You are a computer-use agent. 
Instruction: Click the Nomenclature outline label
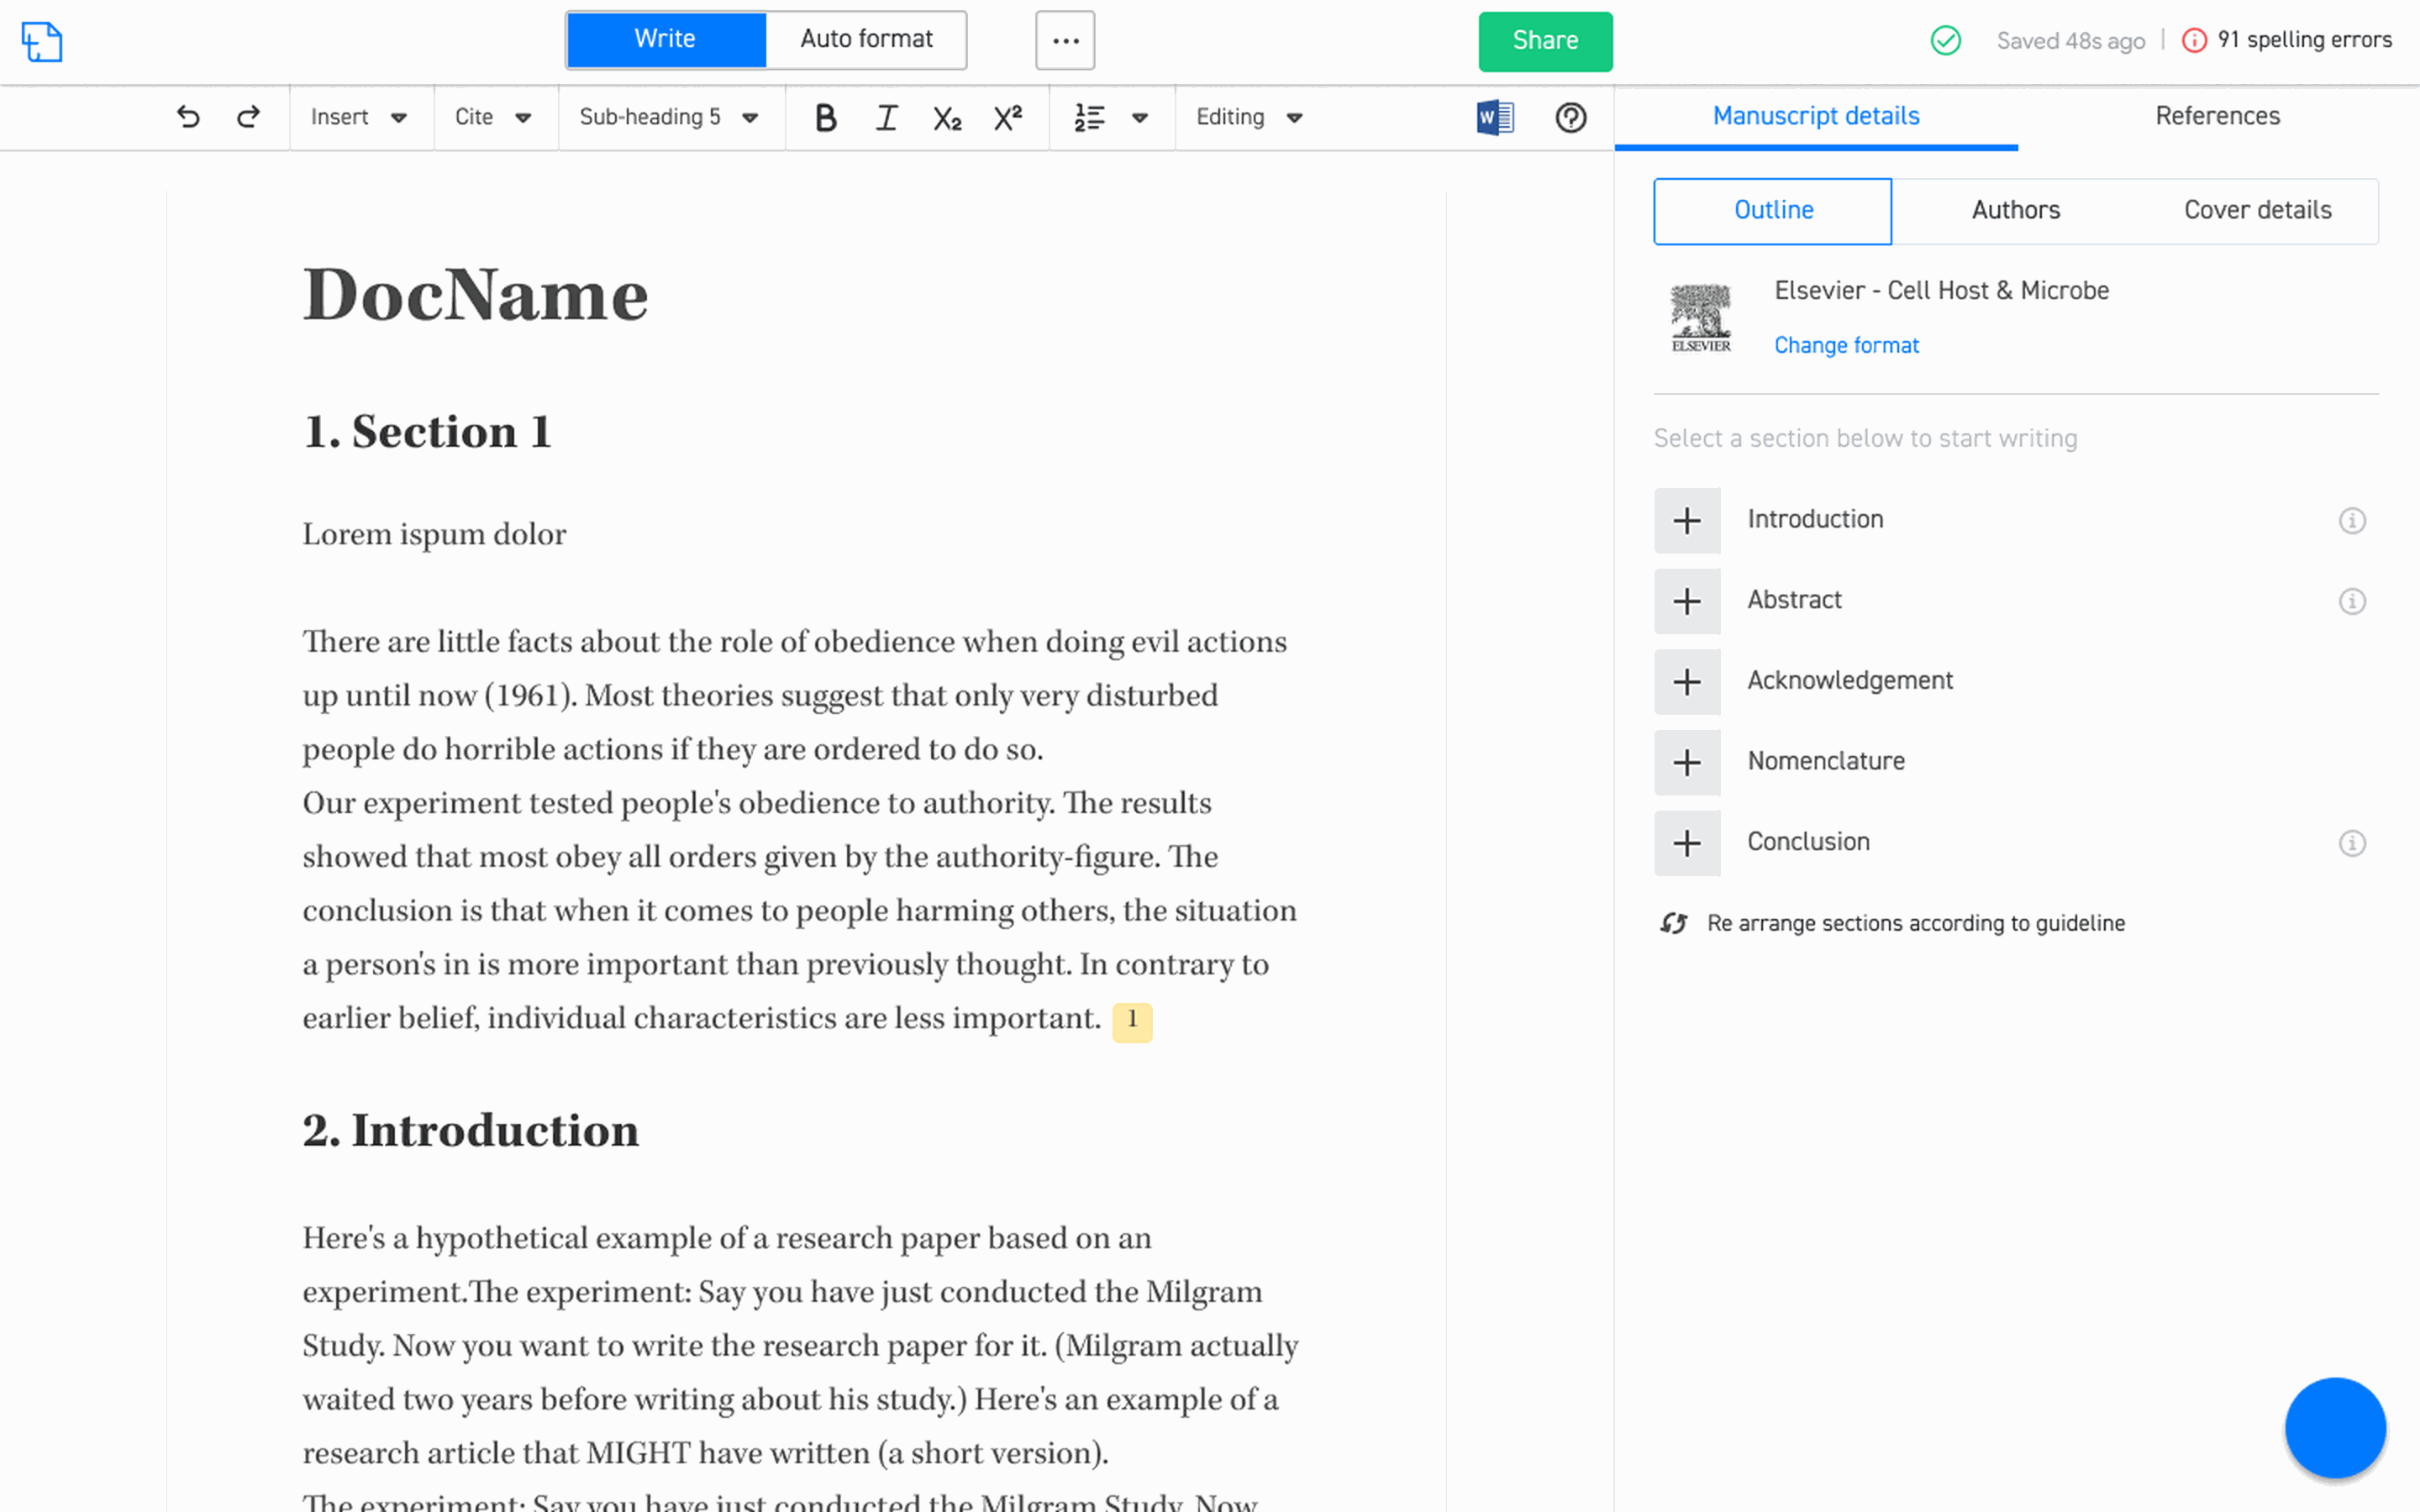pyautogui.click(x=1826, y=762)
